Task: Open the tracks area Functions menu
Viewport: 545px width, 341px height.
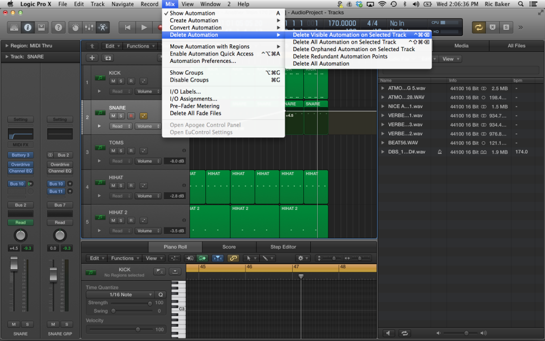Action: tap(141, 46)
